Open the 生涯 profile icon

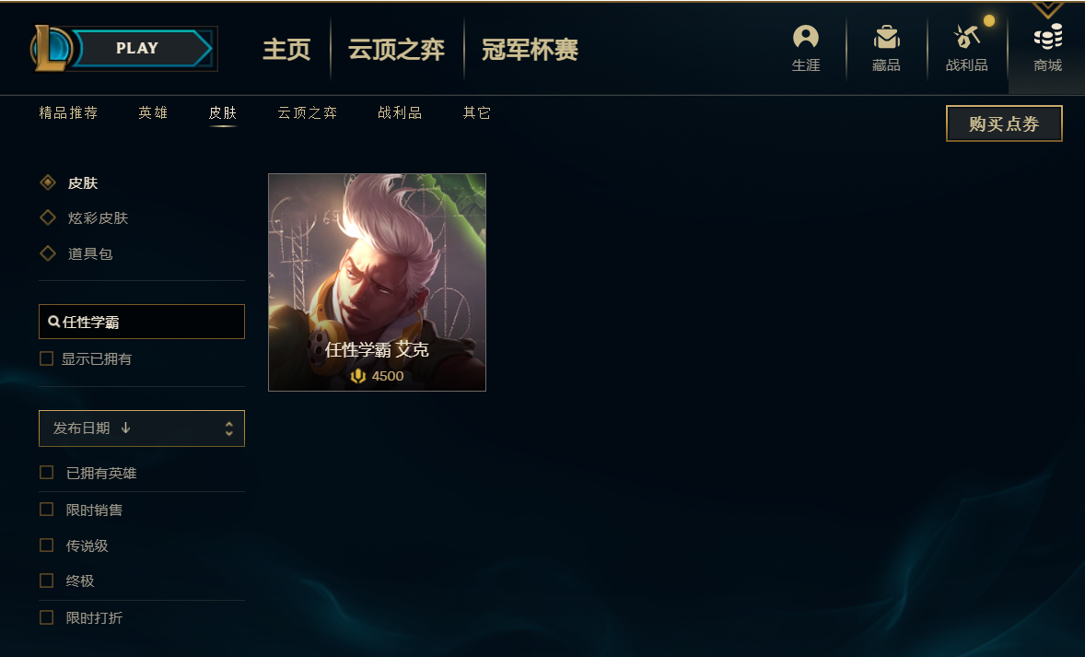[x=805, y=38]
